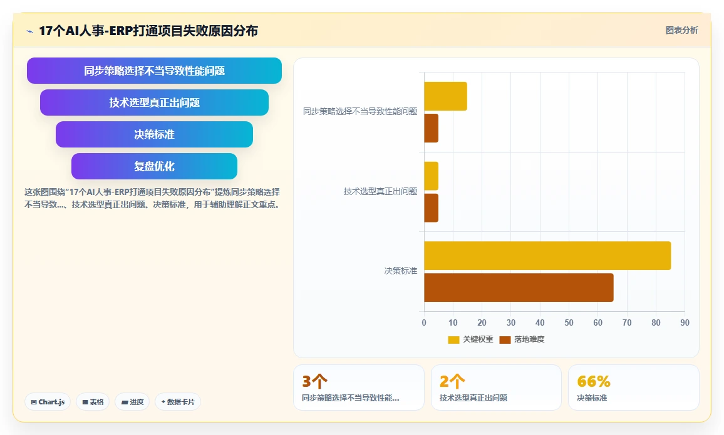Image resolution: width=724 pixels, height=435 pixels.
Task: Click the x-axis tick value 90
Action: (685, 322)
